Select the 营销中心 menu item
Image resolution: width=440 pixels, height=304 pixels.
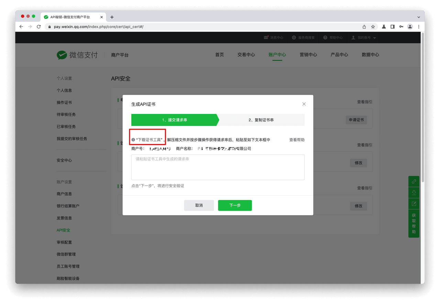(x=308, y=55)
